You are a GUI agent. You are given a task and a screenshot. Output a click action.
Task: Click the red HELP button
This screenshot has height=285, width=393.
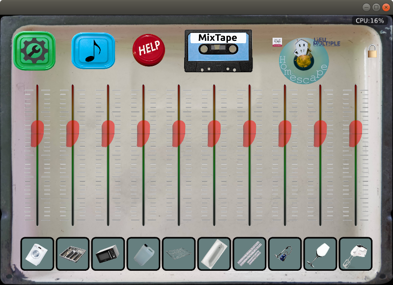click(x=149, y=50)
